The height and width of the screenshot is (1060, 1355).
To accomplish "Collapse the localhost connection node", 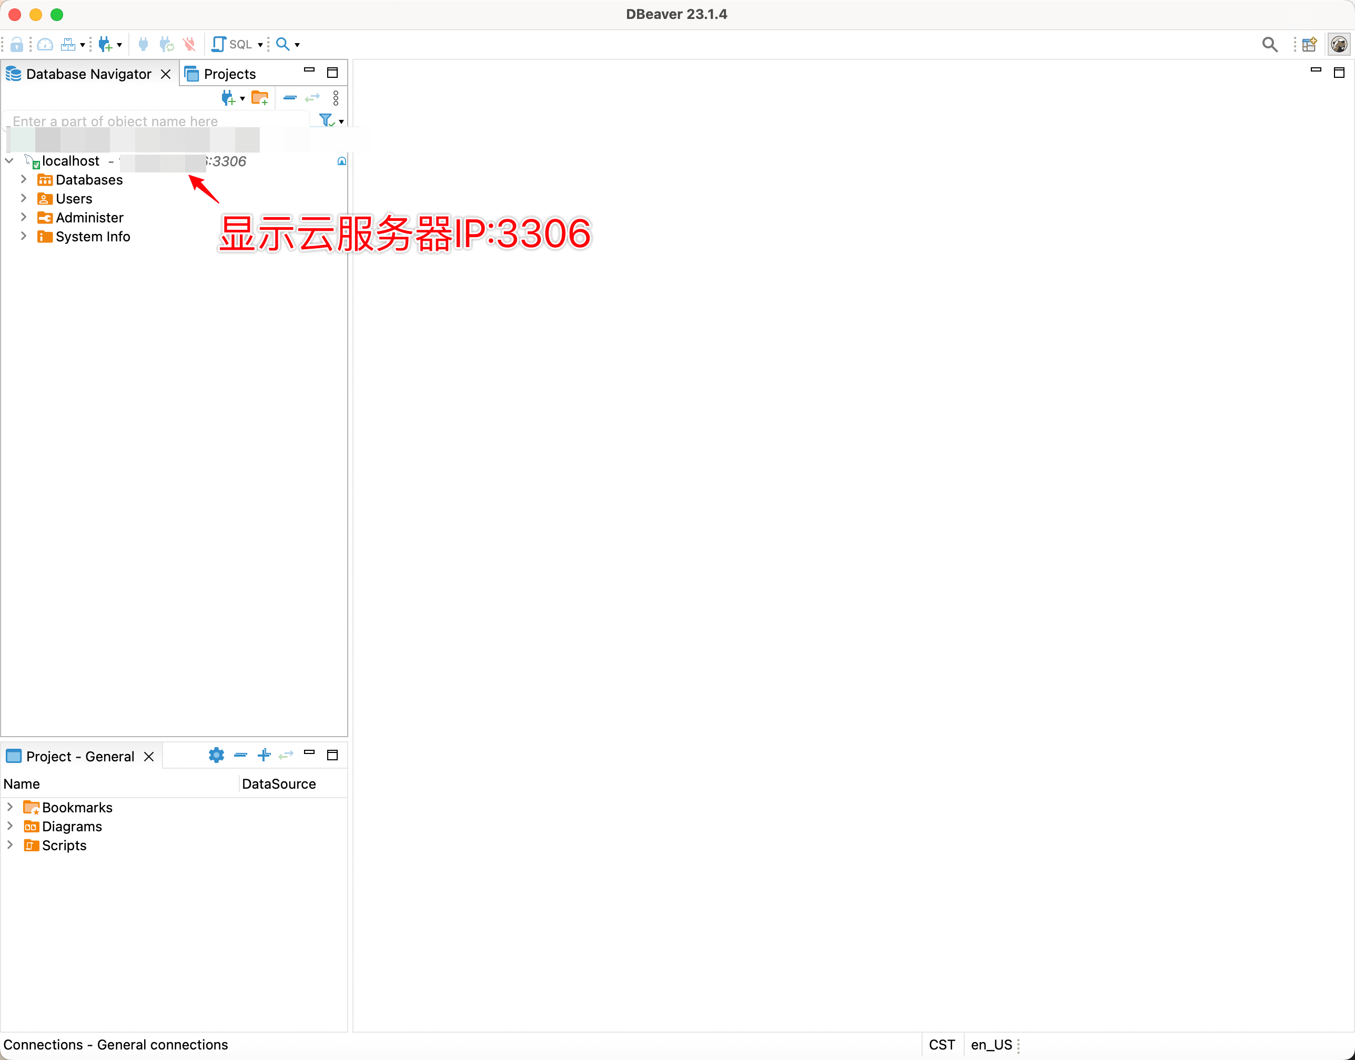I will coord(9,161).
